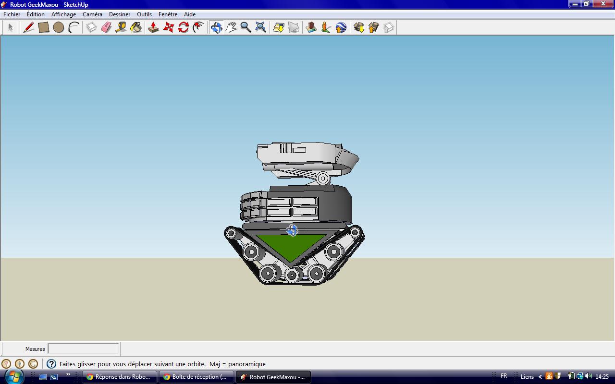Activate the Orbit camera tool in toolbar
The image size is (615, 384).
tap(216, 27)
